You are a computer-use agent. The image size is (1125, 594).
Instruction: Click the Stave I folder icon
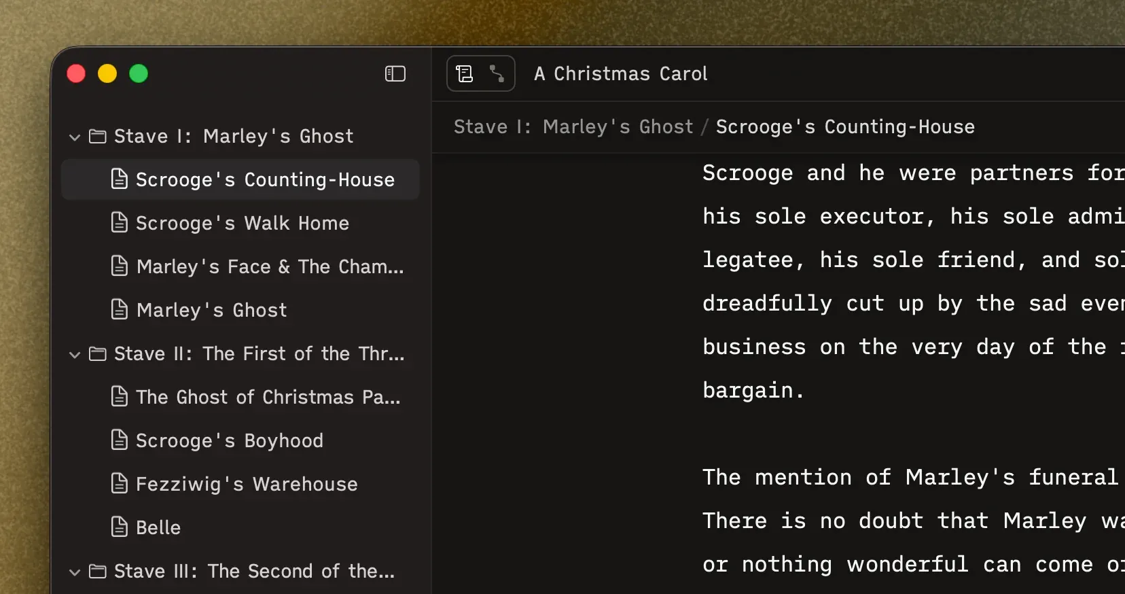click(98, 137)
